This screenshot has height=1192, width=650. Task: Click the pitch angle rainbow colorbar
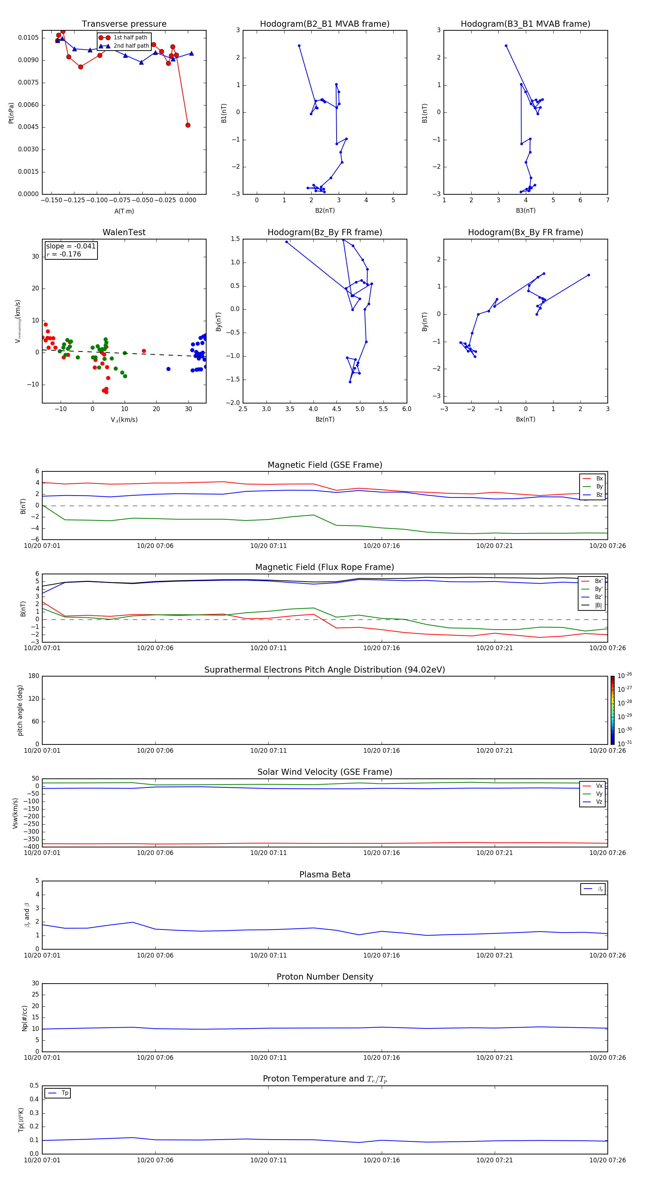point(612,710)
